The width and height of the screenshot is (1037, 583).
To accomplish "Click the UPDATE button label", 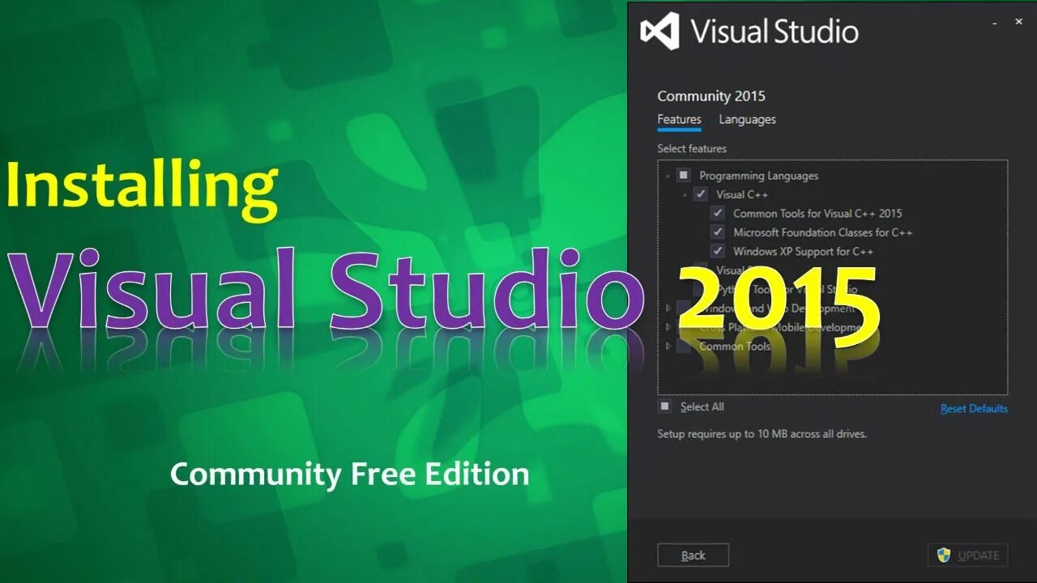I will click(x=978, y=555).
